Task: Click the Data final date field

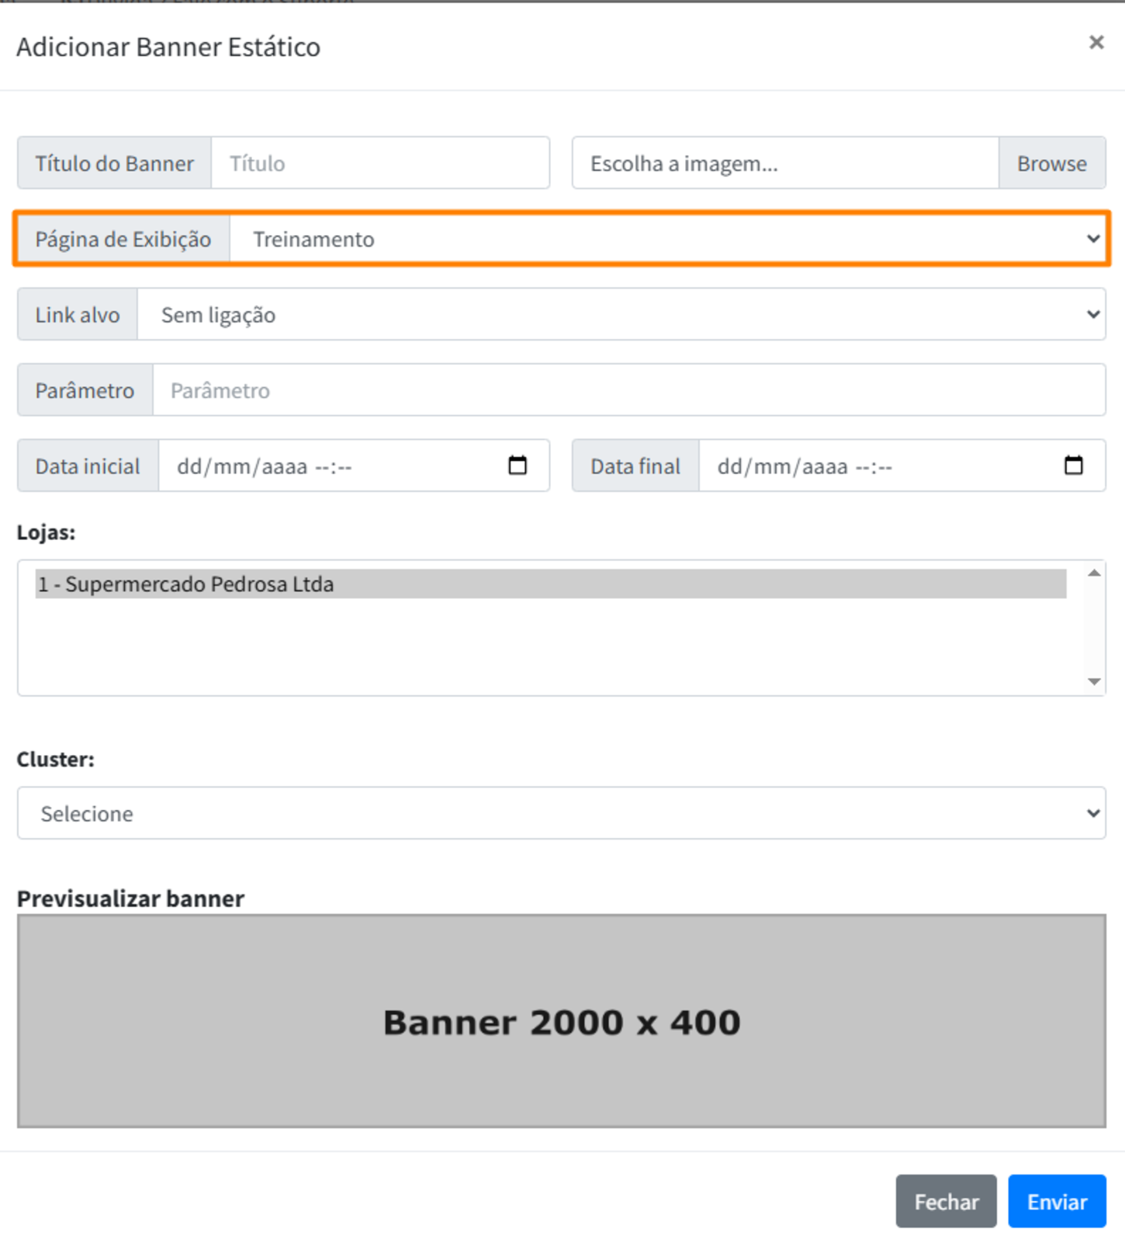Action: [877, 466]
